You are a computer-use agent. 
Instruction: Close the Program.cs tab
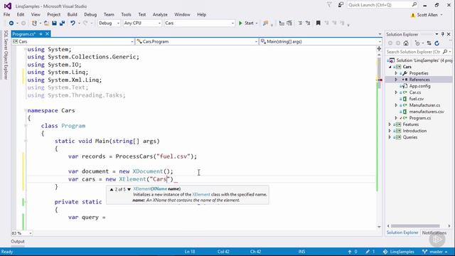(48, 34)
